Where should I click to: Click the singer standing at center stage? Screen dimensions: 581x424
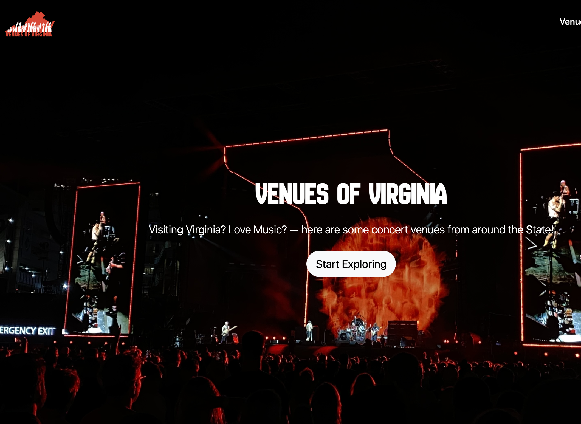309,330
